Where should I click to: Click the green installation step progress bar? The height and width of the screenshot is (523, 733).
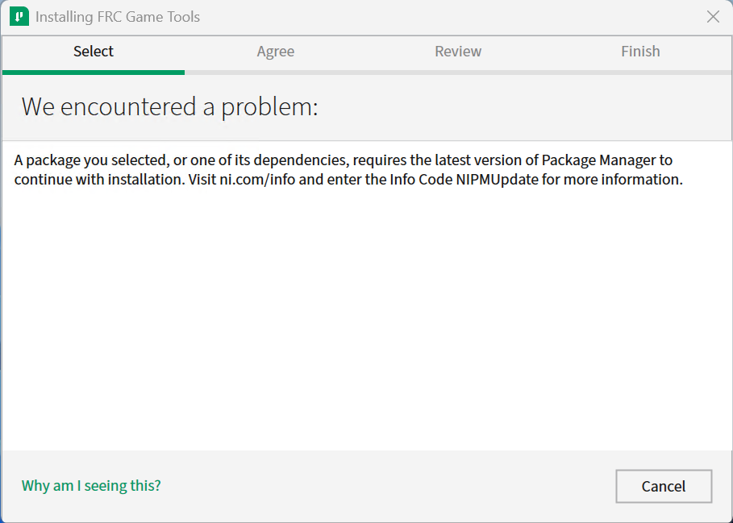[94, 73]
